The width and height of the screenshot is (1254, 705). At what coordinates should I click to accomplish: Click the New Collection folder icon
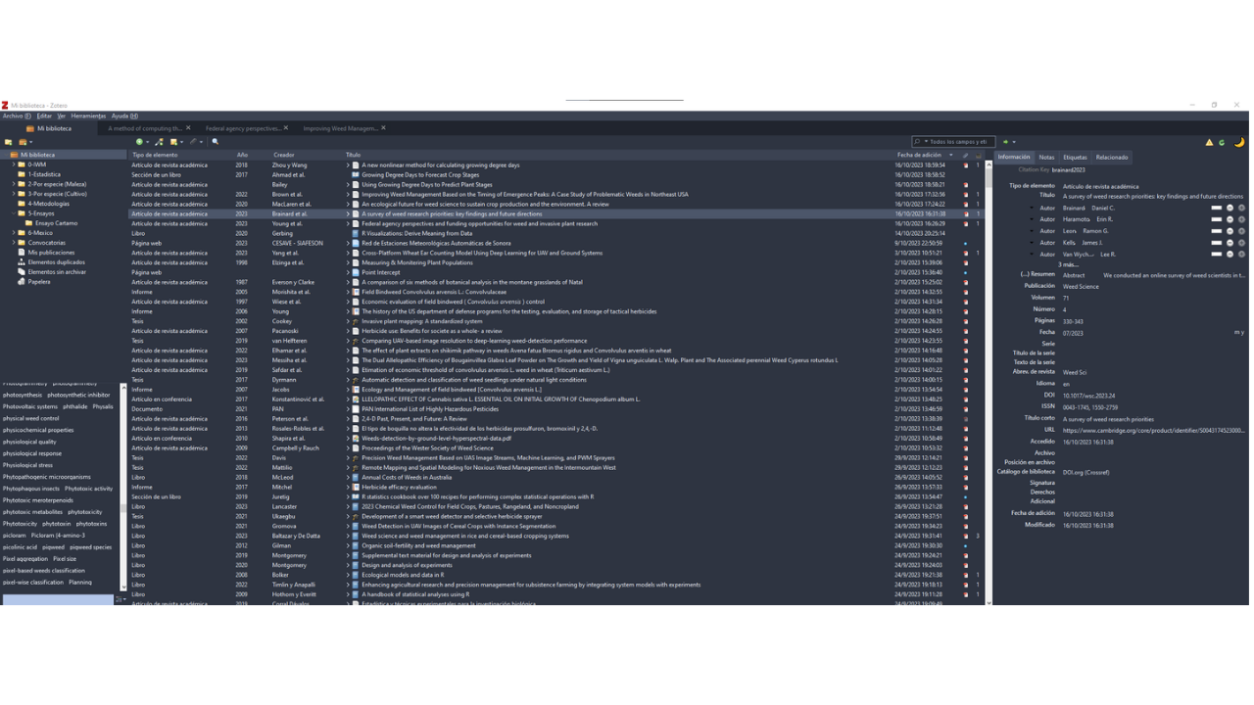(9, 142)
